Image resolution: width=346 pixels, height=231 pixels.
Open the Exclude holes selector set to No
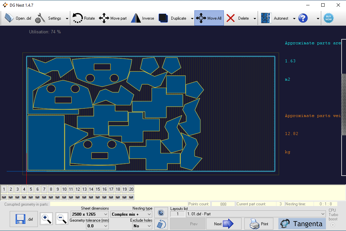coord(142,226)
